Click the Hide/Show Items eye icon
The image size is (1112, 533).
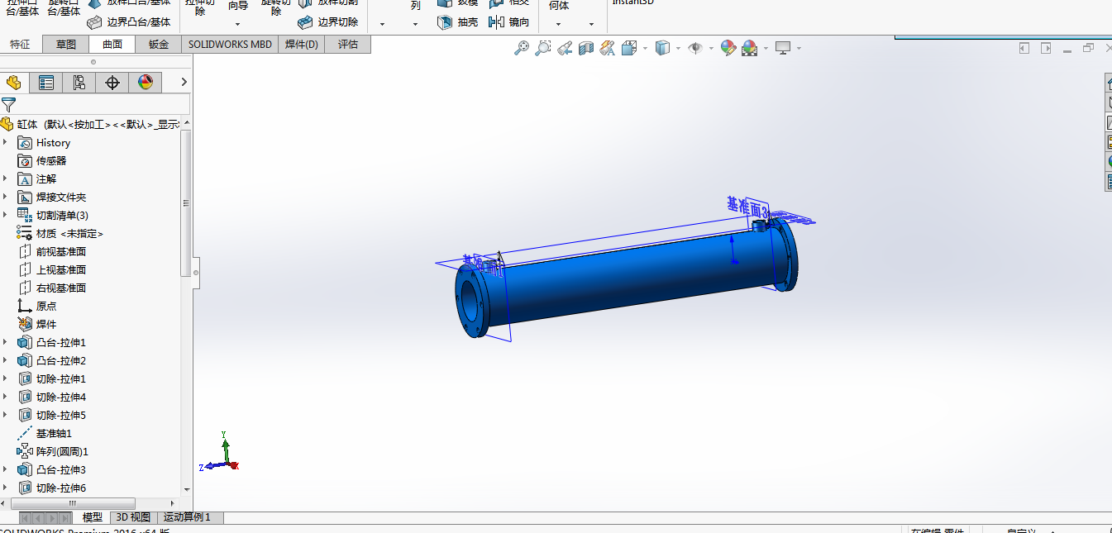(x=695, y=48)
